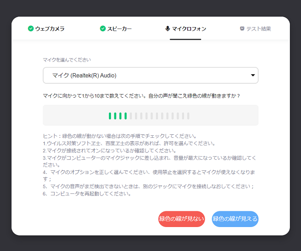Image resolution: width=301 pixels, height=251 pixels.
Task: Select the マイクロフォン tab label
Action: pos(189,29)
